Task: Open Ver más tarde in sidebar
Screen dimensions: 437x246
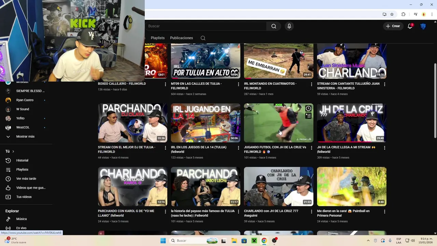Action: tap(26, 179)
